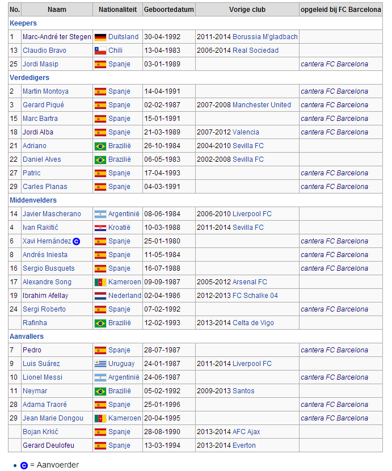Follow the FC Schalke 04 link

point(255,296)
